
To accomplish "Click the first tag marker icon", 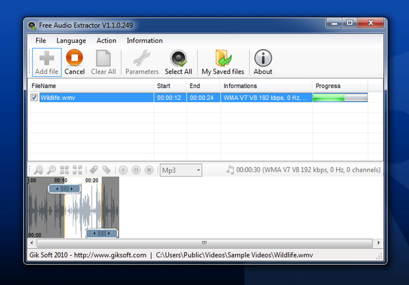I will 94,170.
